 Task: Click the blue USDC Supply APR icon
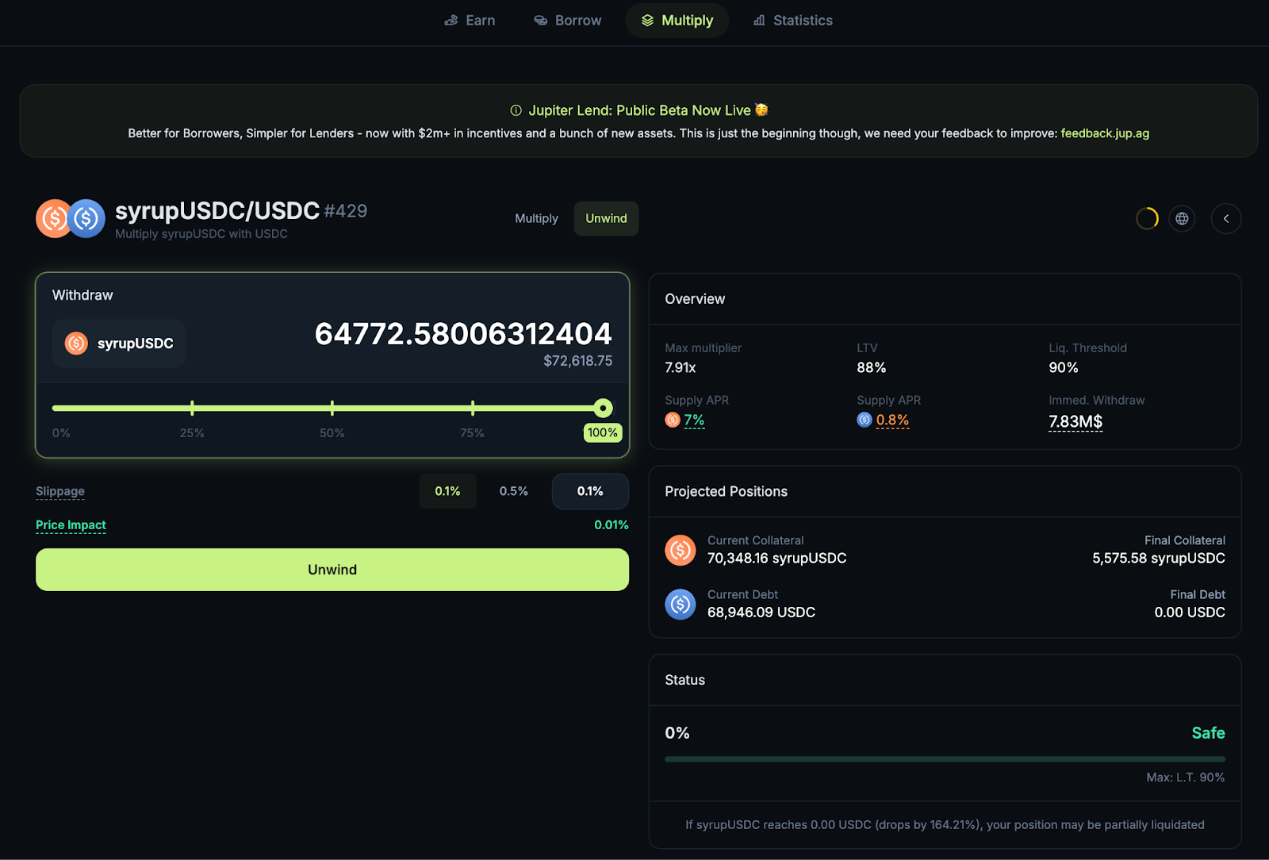865,420
